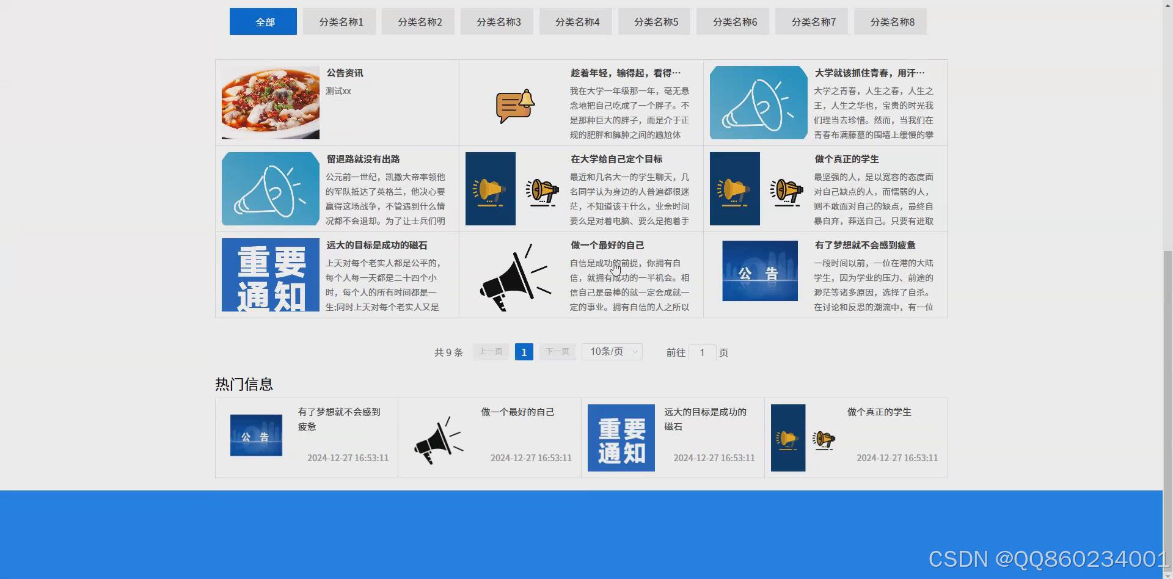The height and width of the screenshot is (579, 1173).
Task: Select the 全部 category tab
Action: coord(263,21)
